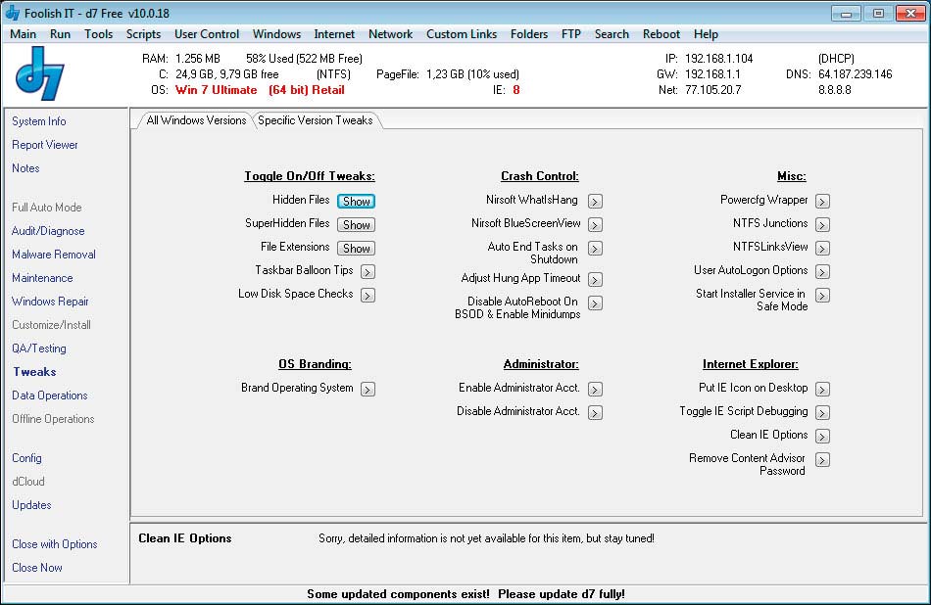Viewport: 931px width, 605px height.
Task: Launch Nirsoft BlueScreenView arrow button
Action: tap(595, 225)
